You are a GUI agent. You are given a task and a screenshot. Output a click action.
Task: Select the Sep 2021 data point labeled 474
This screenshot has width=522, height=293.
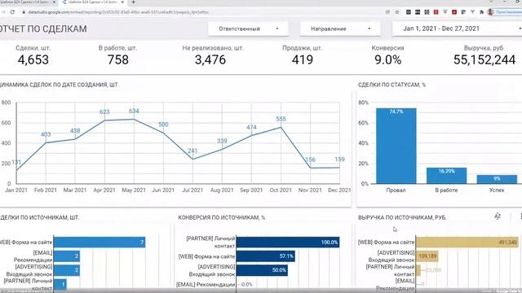pos(252,136)
